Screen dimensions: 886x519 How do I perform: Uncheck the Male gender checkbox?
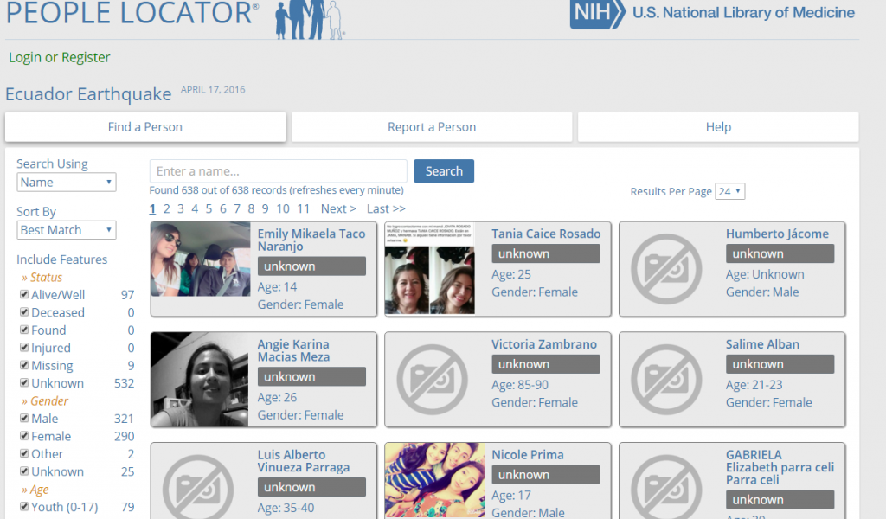[24, 419]
